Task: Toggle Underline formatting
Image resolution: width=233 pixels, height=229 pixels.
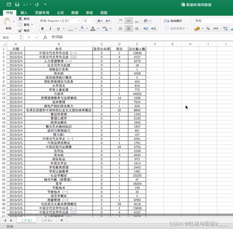Action: pyautogui.click(x=58, y=28)
